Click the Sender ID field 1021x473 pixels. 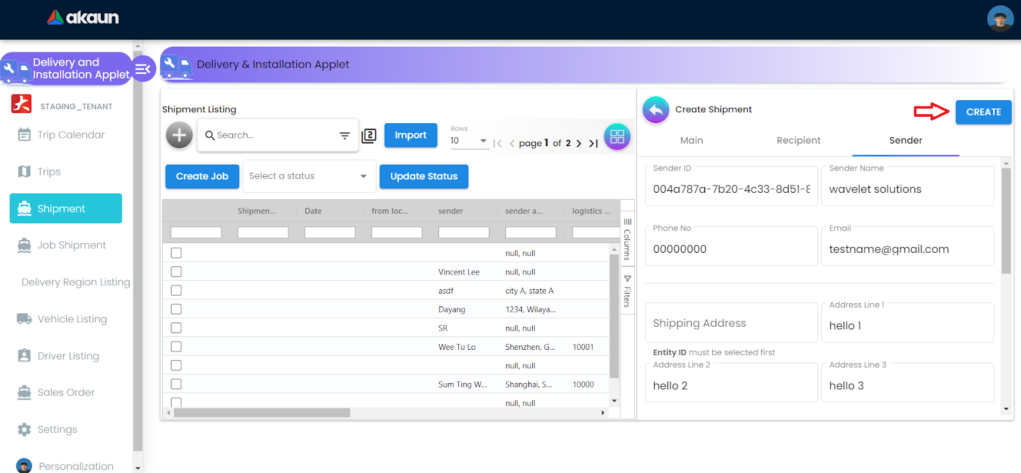pos(731,186)
